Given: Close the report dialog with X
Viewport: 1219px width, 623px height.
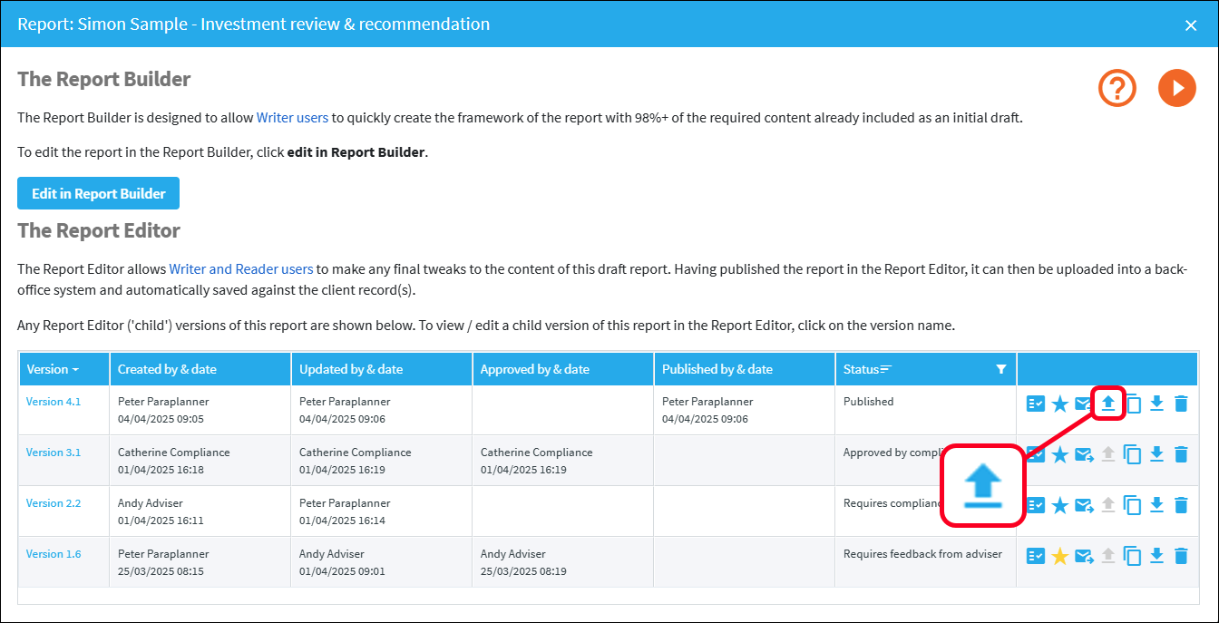Looking at the screenshot, I should pyautogui.click(x=1191, y=24).
